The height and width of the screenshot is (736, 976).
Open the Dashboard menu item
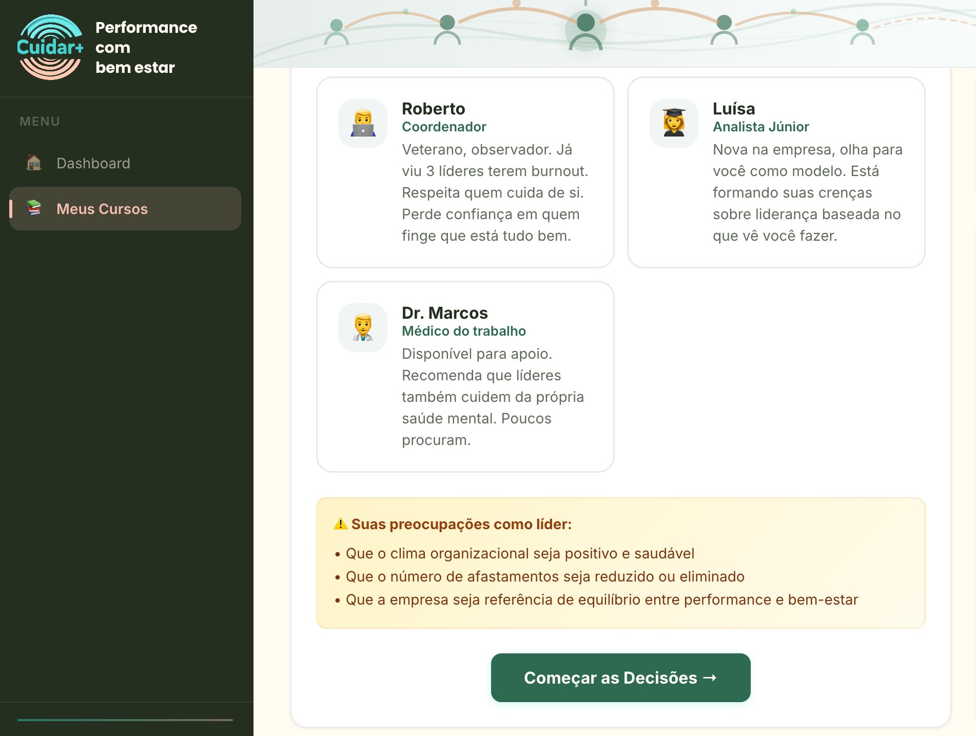coord(93,163)
